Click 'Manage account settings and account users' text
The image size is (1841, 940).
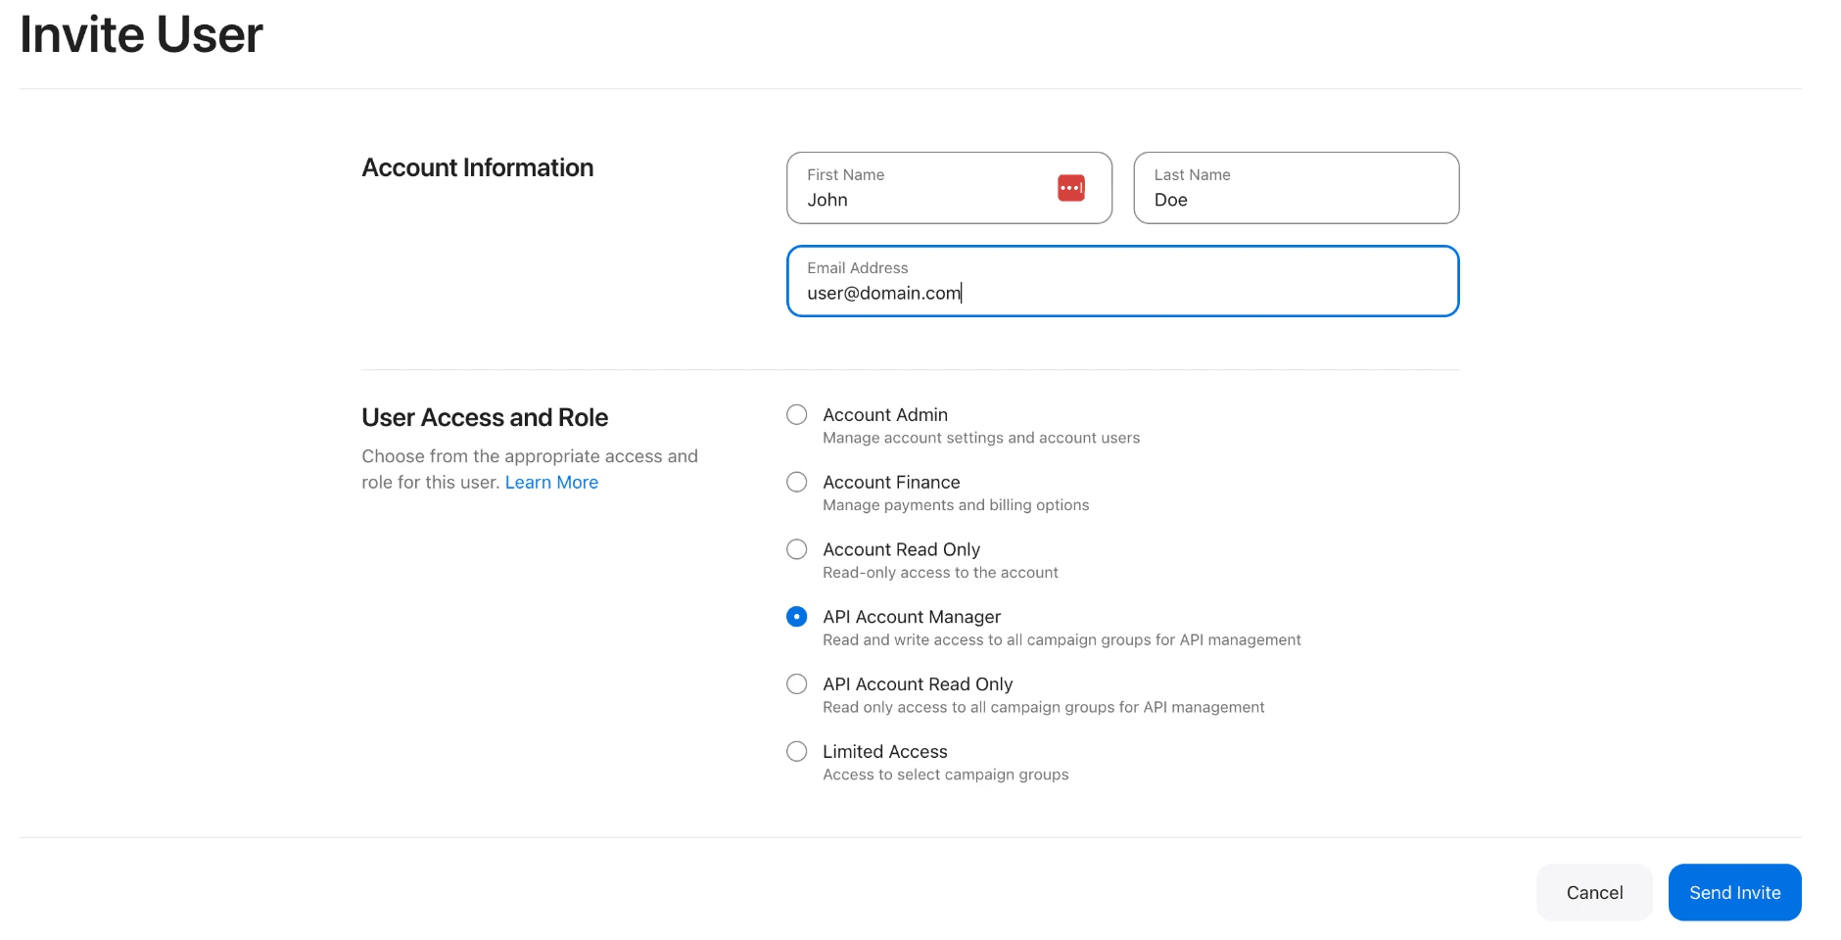(x=981, y=438)
